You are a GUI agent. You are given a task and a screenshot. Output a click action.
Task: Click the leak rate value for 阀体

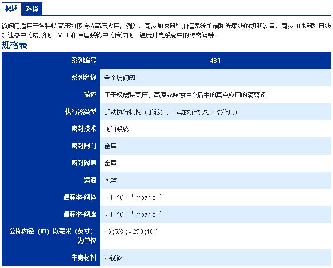pyautogui.click(x=133, y=197)
